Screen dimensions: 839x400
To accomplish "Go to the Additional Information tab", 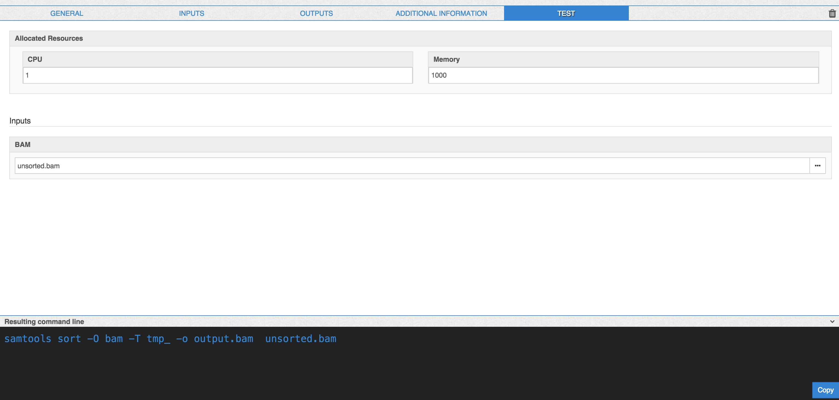I will click(x=441, y=13).
